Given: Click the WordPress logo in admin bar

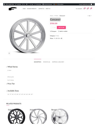Looking at the screenshot, I should click(4, 4).
